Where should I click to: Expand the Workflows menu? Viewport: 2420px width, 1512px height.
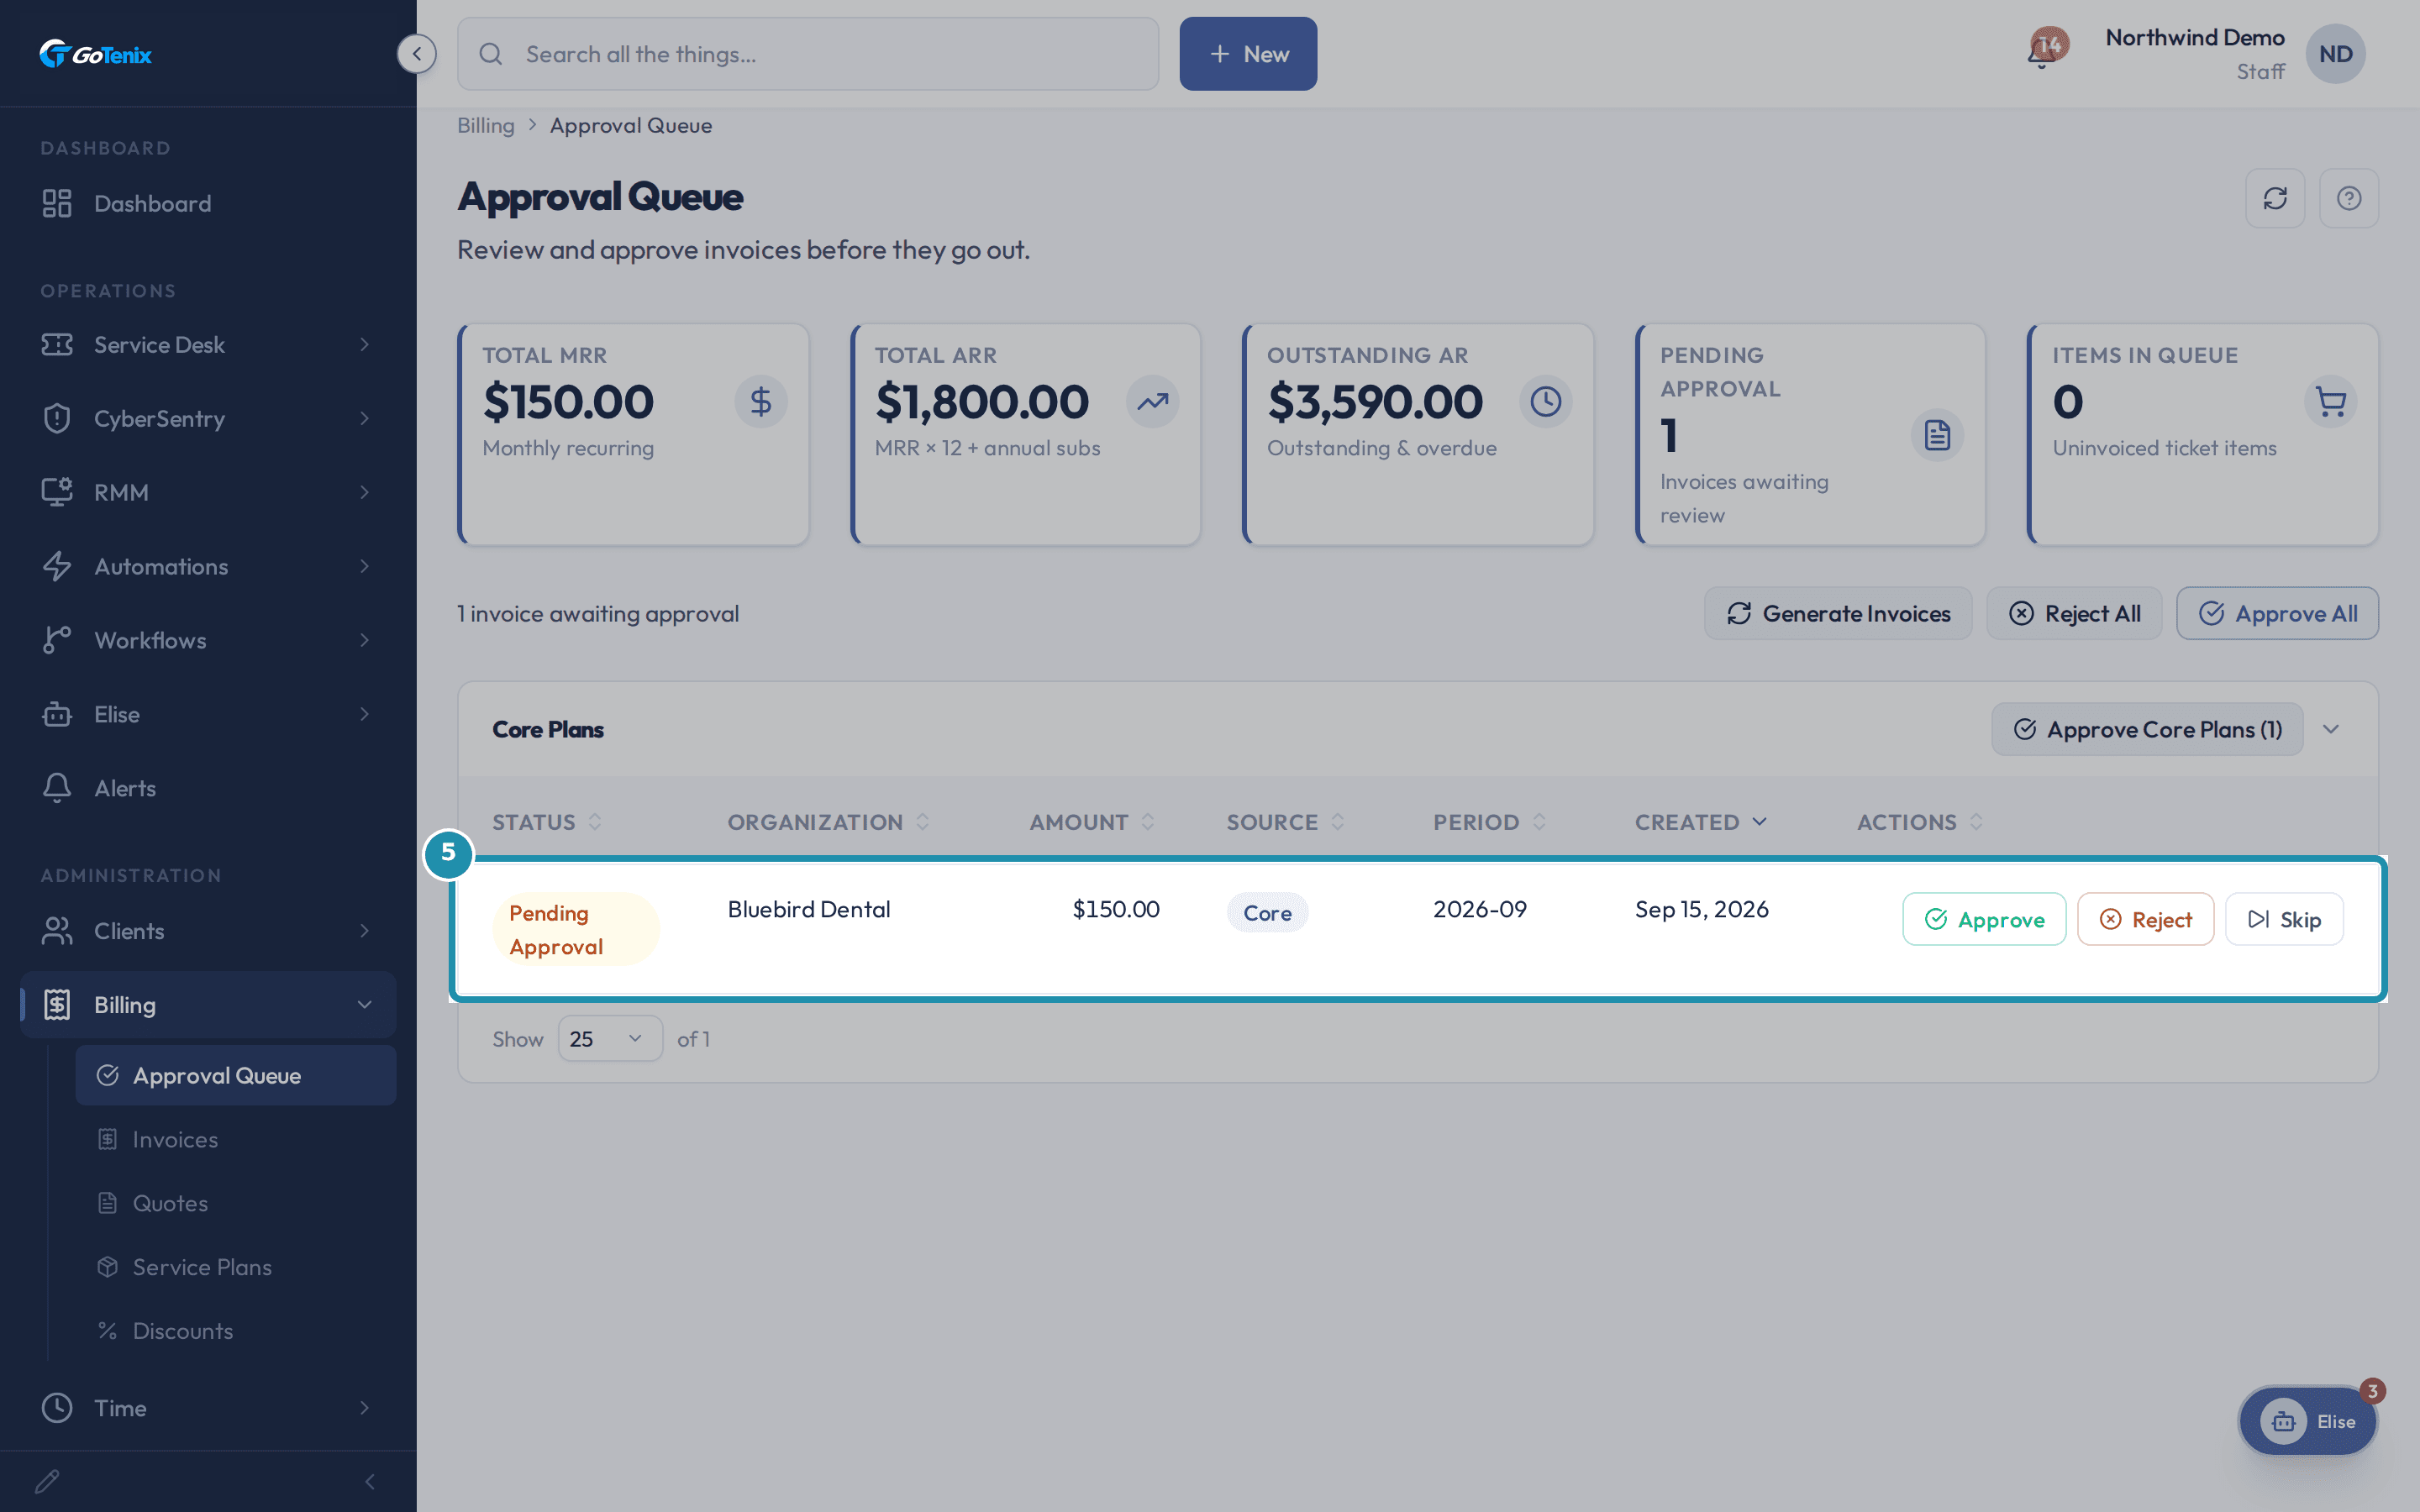(x=207, y=641)
